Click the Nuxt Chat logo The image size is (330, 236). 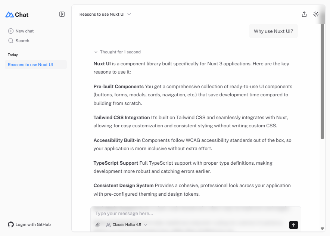click(x=17, y=15)
